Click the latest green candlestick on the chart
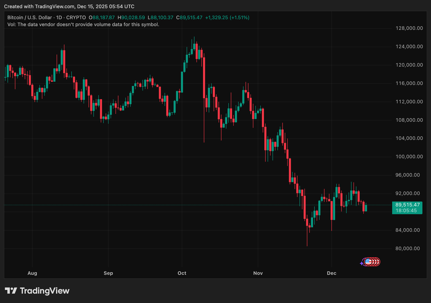This screenshot has height=303, width=431. pyautogui.click(x=366, y=208)
